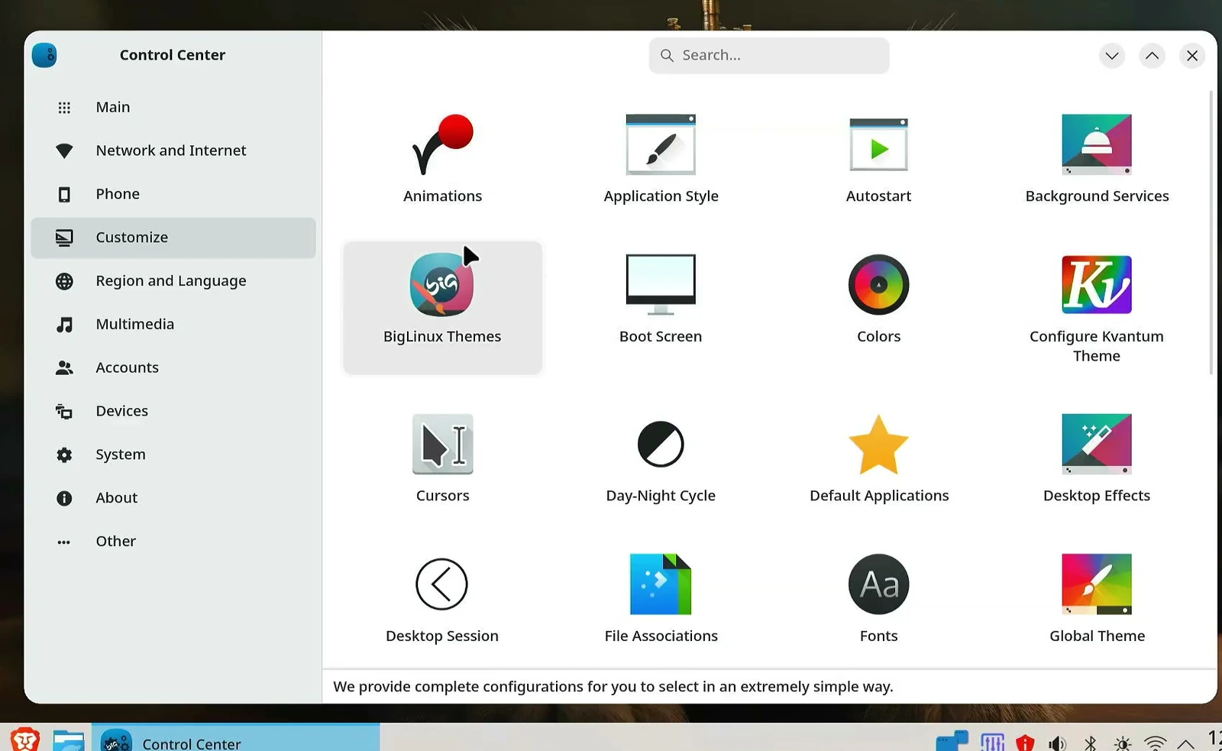Switch to the Multimedia category
This screenshot has height=751, width=1222.
(173, 325)
